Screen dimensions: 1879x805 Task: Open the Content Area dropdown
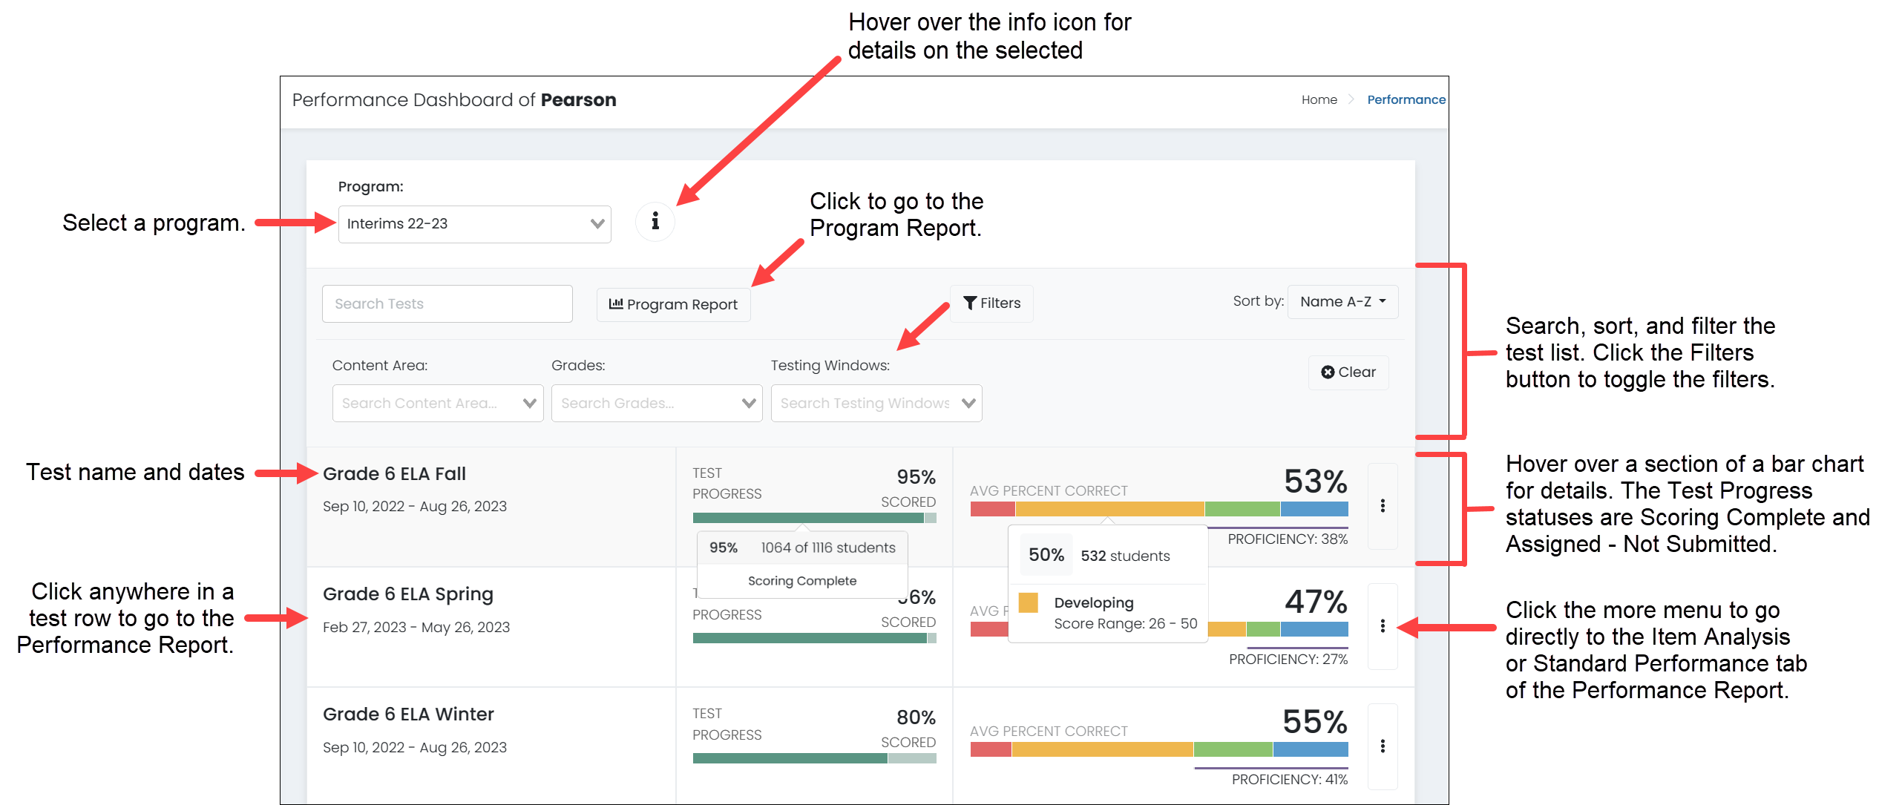(x=437, y=404)
